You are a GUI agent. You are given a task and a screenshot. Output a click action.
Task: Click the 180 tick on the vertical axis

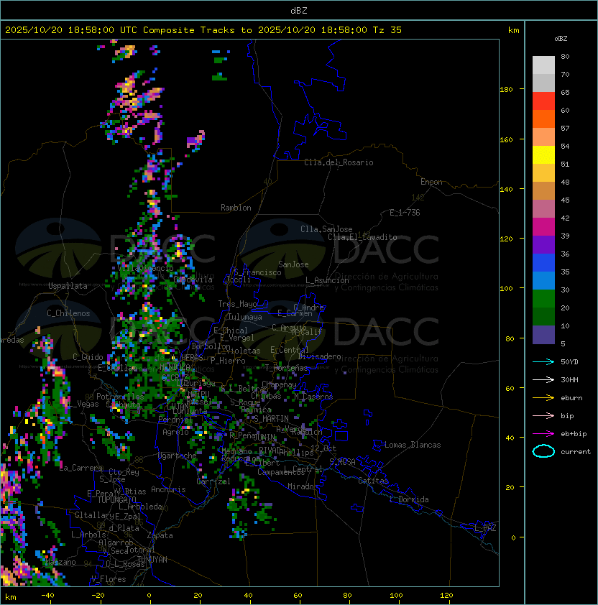point(506,90)
